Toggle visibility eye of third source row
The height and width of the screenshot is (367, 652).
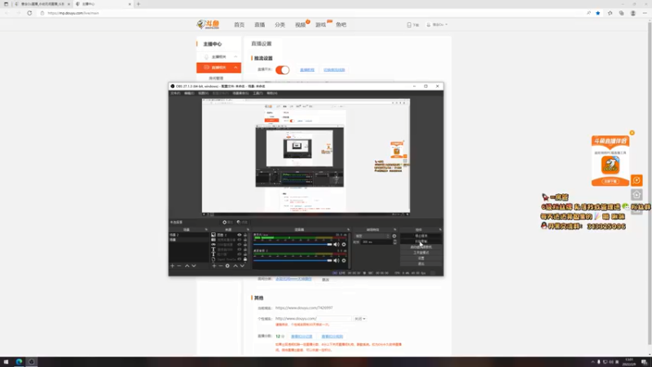pyautogui.click(x=239, y=245)
